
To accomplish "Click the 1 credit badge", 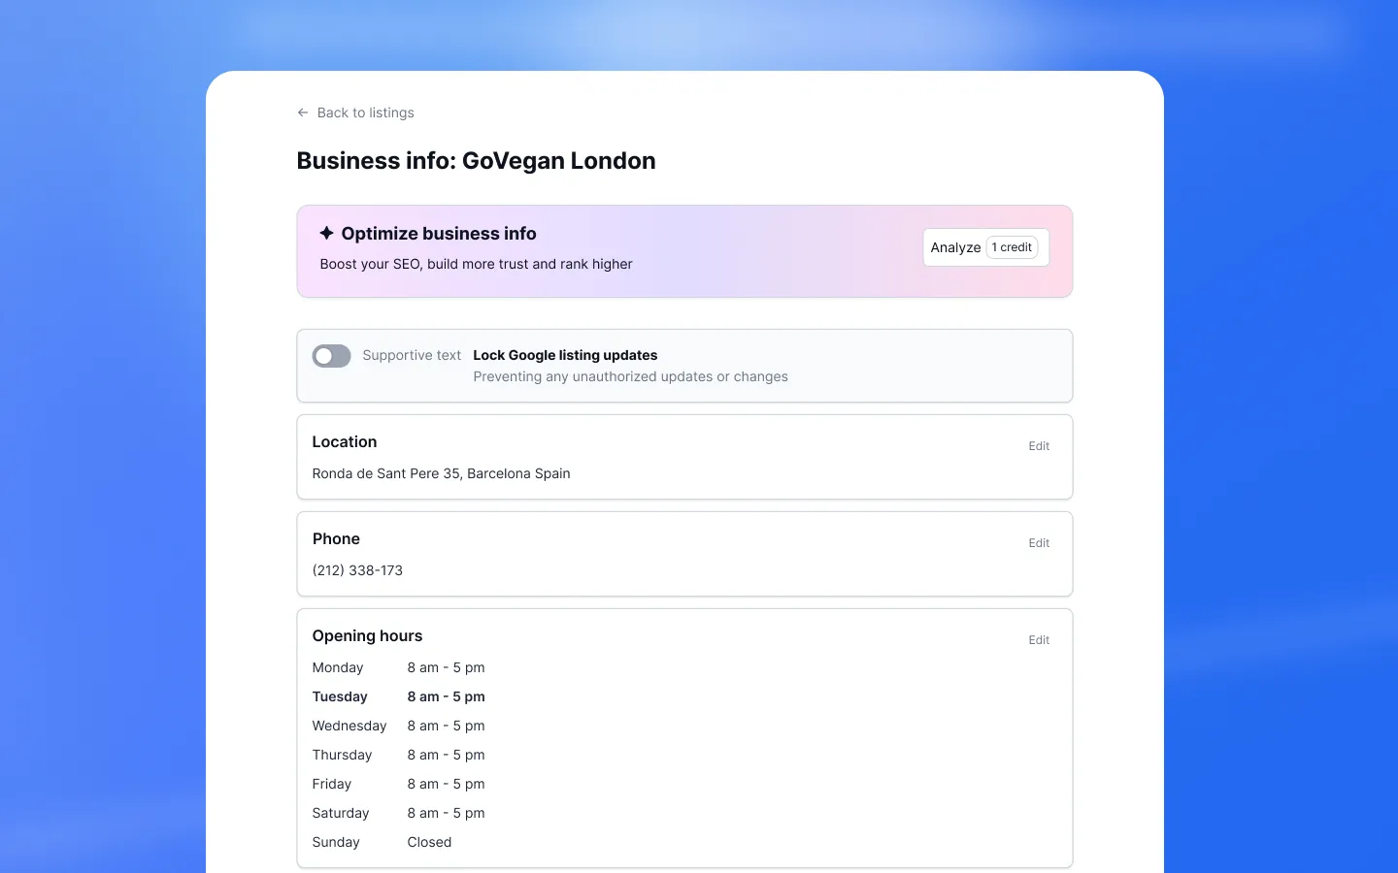I will coord(1013,247).
